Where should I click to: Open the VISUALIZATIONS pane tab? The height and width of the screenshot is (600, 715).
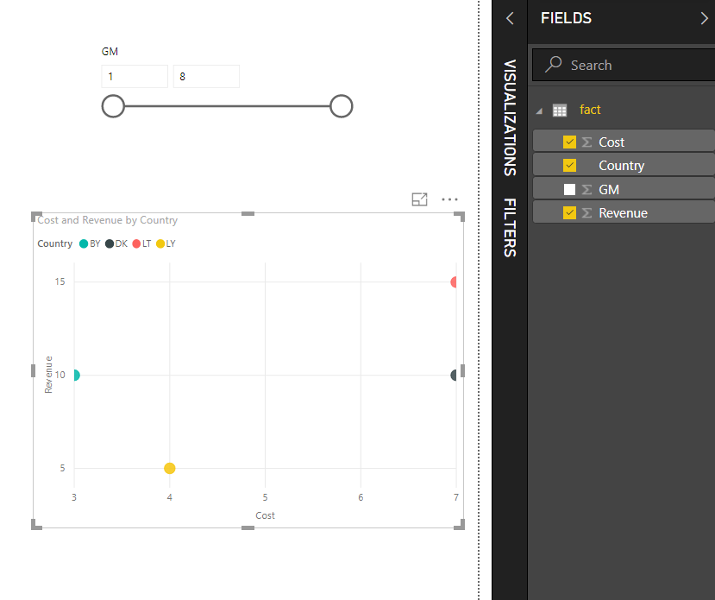[510, 117]
